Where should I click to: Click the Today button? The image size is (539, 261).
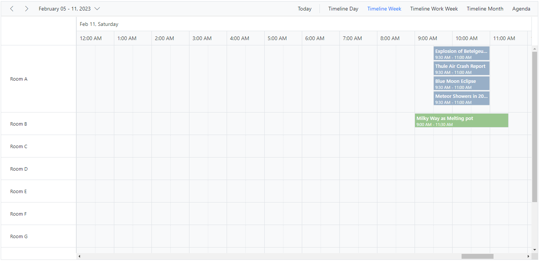304,8
